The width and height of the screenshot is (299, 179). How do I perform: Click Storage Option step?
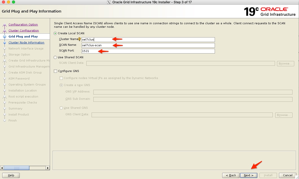pos(19,54)
